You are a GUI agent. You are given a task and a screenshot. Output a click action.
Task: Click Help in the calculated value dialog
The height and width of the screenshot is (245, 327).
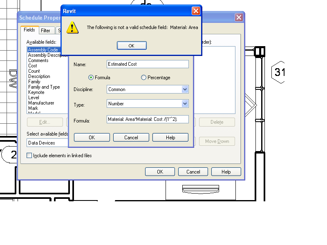(170, 138)
